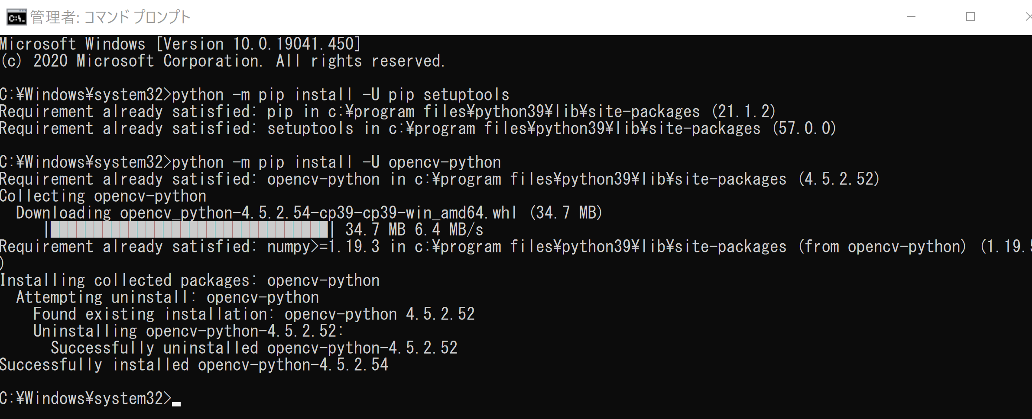Viewport: 1032px width, 419px height.
Task: Click the downloading whl filename line
Action: pyautogui.click(x=309, y=213)
